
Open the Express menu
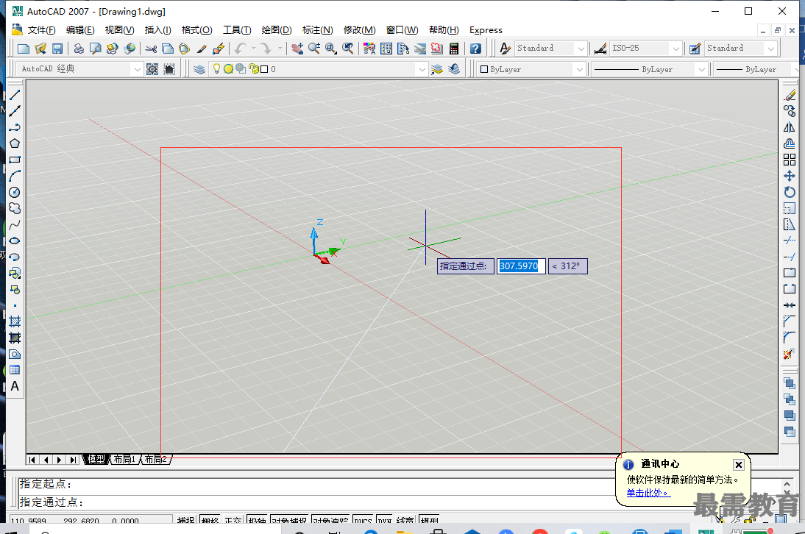(x=485, y=29)
